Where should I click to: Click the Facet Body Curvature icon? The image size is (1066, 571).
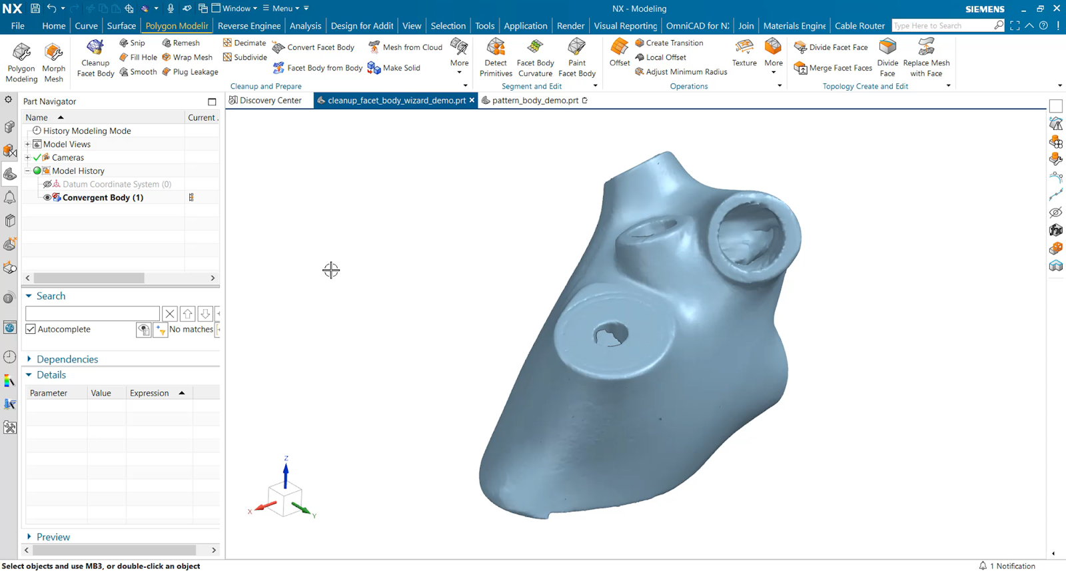(535, 48)
